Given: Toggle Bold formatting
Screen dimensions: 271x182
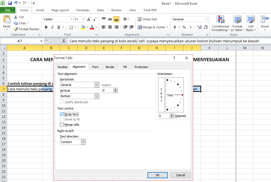Looking at the screenshot, I should pyautogui.click(x=46, y=27).
